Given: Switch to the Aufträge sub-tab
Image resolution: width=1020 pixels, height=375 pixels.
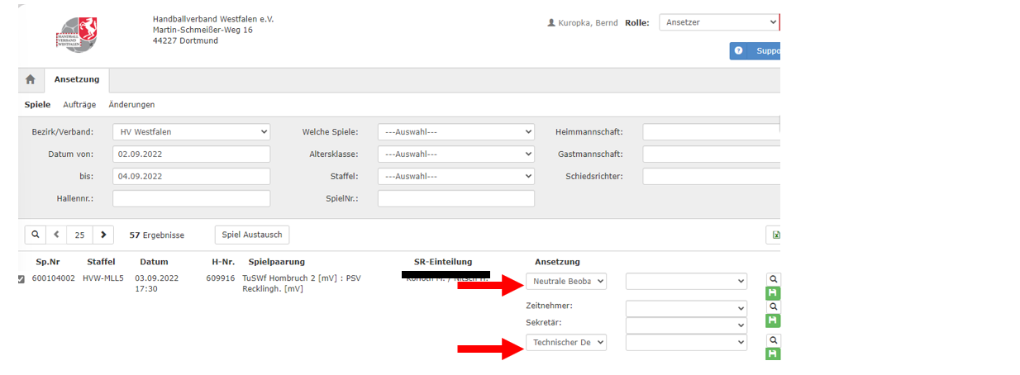Looking at the screenshot, I should pos(79,105).
